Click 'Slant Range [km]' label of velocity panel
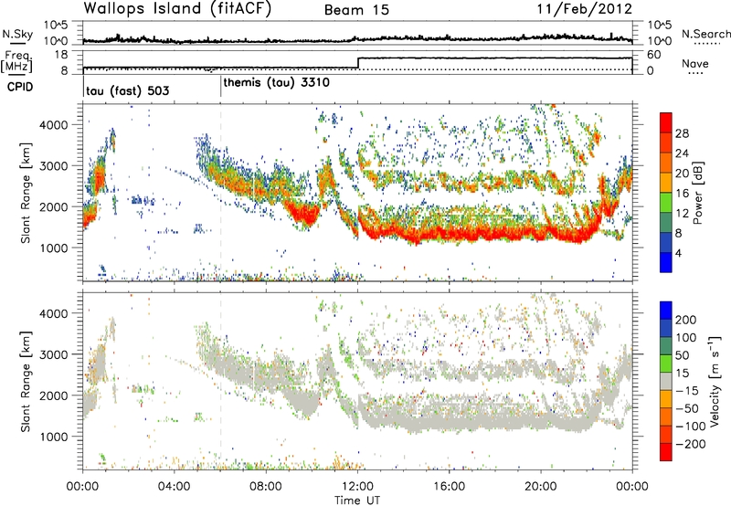731x506 pixels. click(26, 381)
